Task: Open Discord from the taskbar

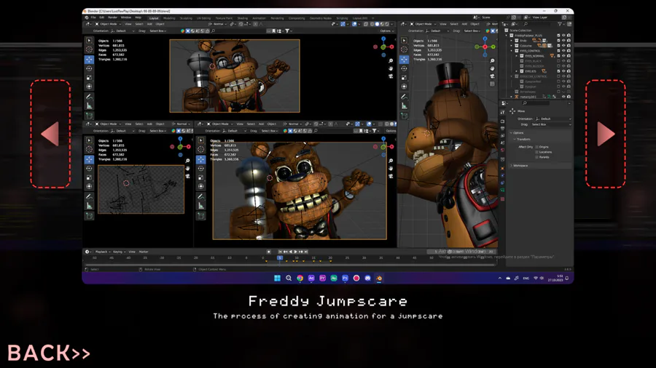Action: tap(368, 278)
